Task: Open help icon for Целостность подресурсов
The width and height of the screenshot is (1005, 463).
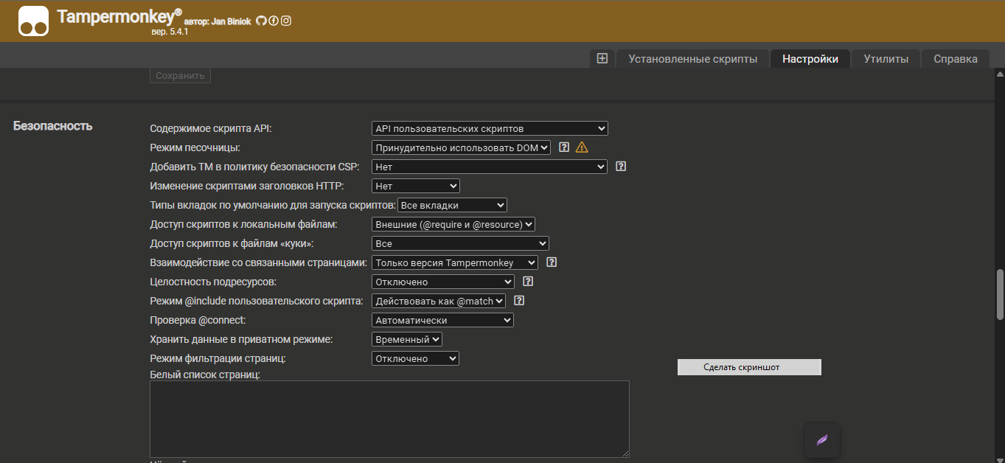Action: (527, 282)
